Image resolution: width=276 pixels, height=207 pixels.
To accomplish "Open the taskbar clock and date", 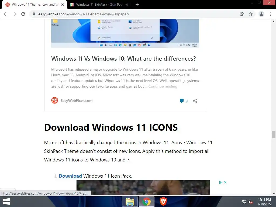I will pos(264,202).
